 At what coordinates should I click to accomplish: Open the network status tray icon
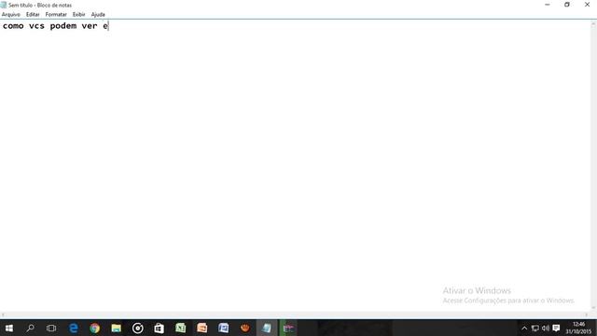[535, 328]
